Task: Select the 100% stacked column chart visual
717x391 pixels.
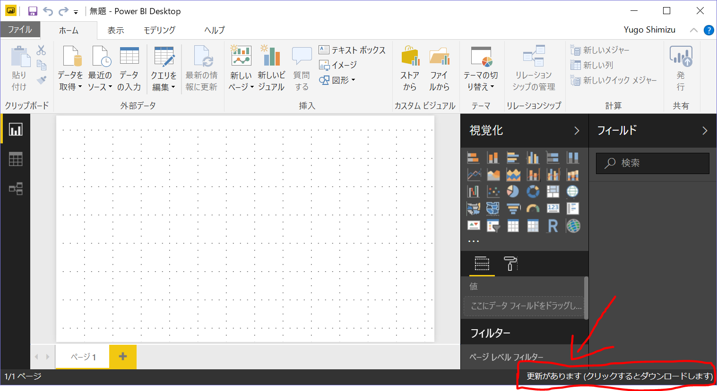Action: (x=573, y=158)
